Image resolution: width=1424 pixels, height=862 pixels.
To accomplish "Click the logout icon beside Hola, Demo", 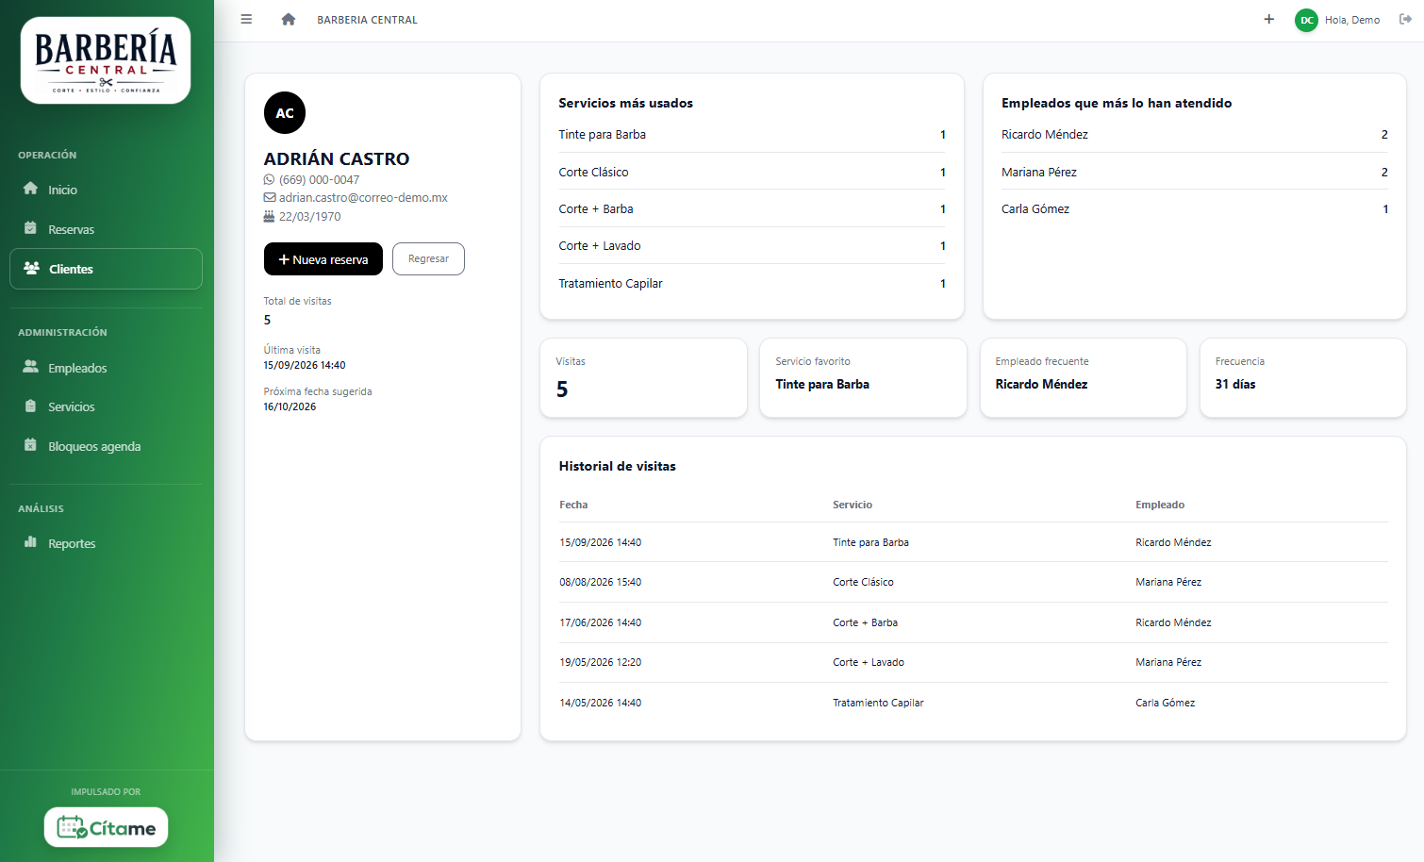I will [x=1405, y=19].
